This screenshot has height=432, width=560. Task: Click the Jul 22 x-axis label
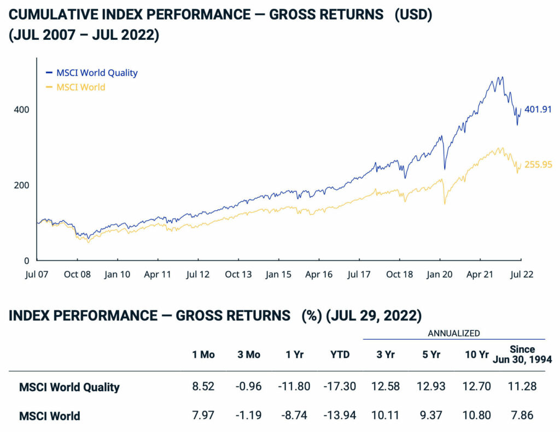point(522,274)
